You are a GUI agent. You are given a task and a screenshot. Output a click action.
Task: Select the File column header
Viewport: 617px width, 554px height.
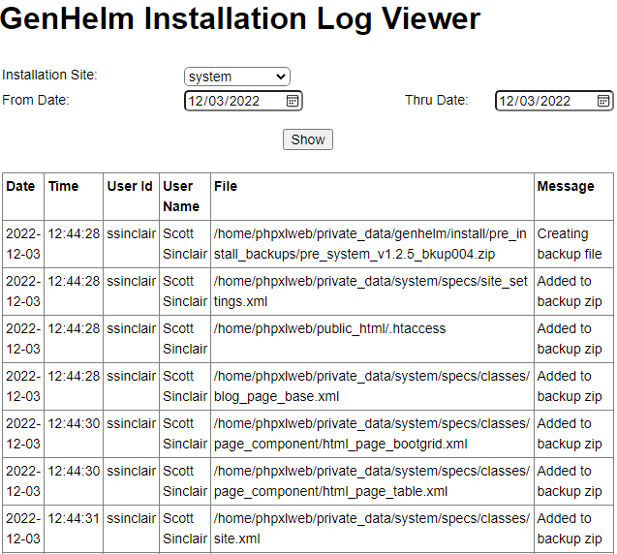tap(226, 186)
